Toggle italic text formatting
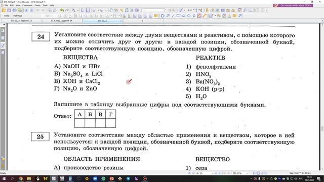324x182 pixels. point(81,16)
